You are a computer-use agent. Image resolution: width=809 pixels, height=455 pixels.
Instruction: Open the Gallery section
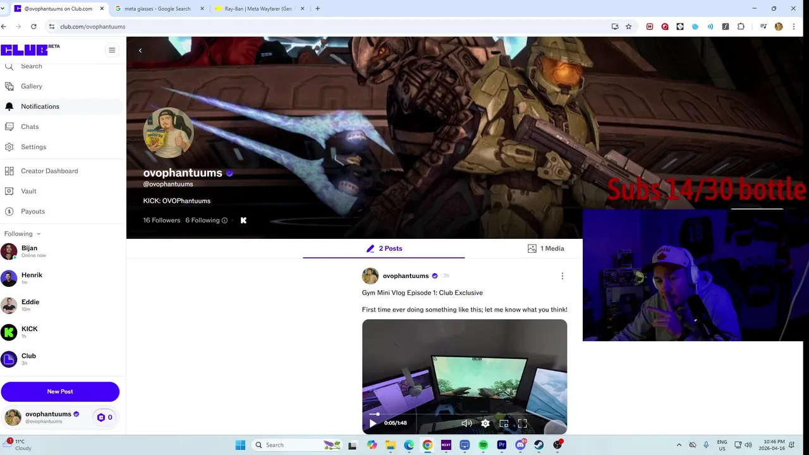(x=31, y=86)
